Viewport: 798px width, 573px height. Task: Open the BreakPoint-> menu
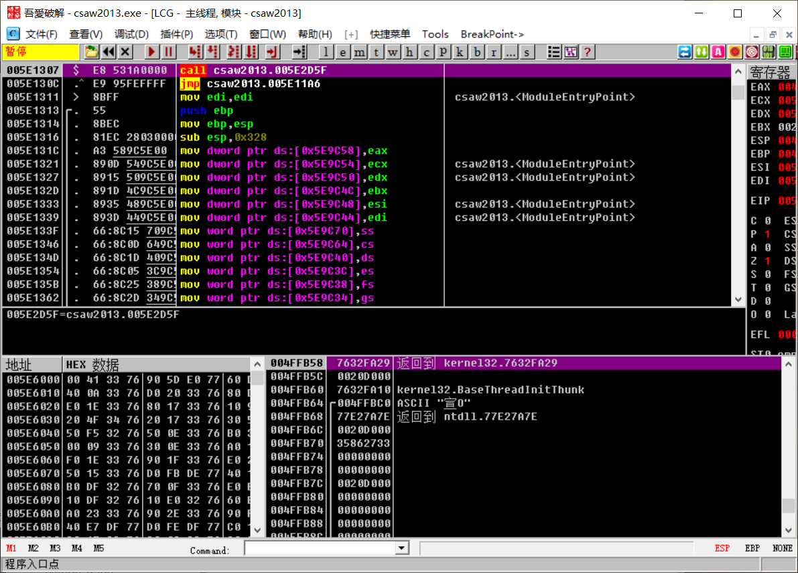[492, 34]
